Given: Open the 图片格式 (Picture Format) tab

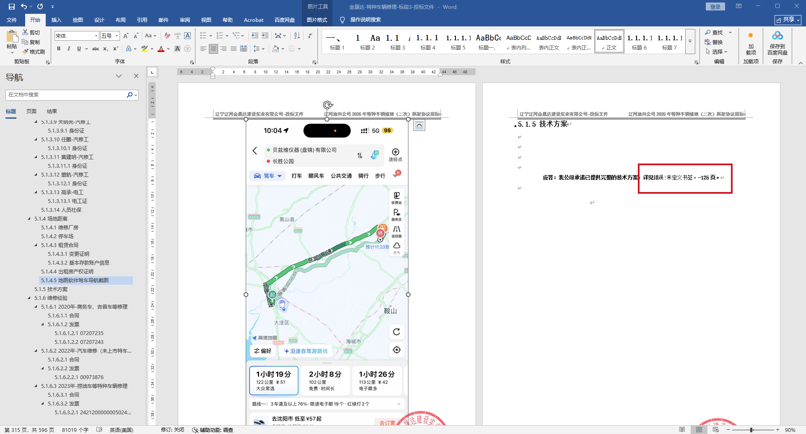Looking at the screenshot, I should coord(317,20).
